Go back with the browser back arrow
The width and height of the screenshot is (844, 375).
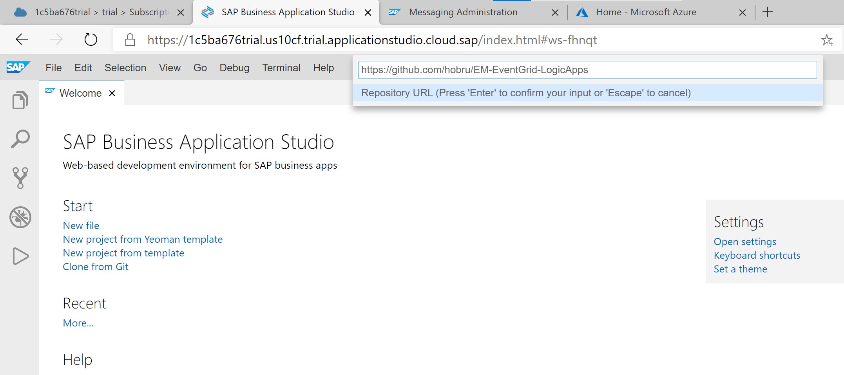click(22, 40)
